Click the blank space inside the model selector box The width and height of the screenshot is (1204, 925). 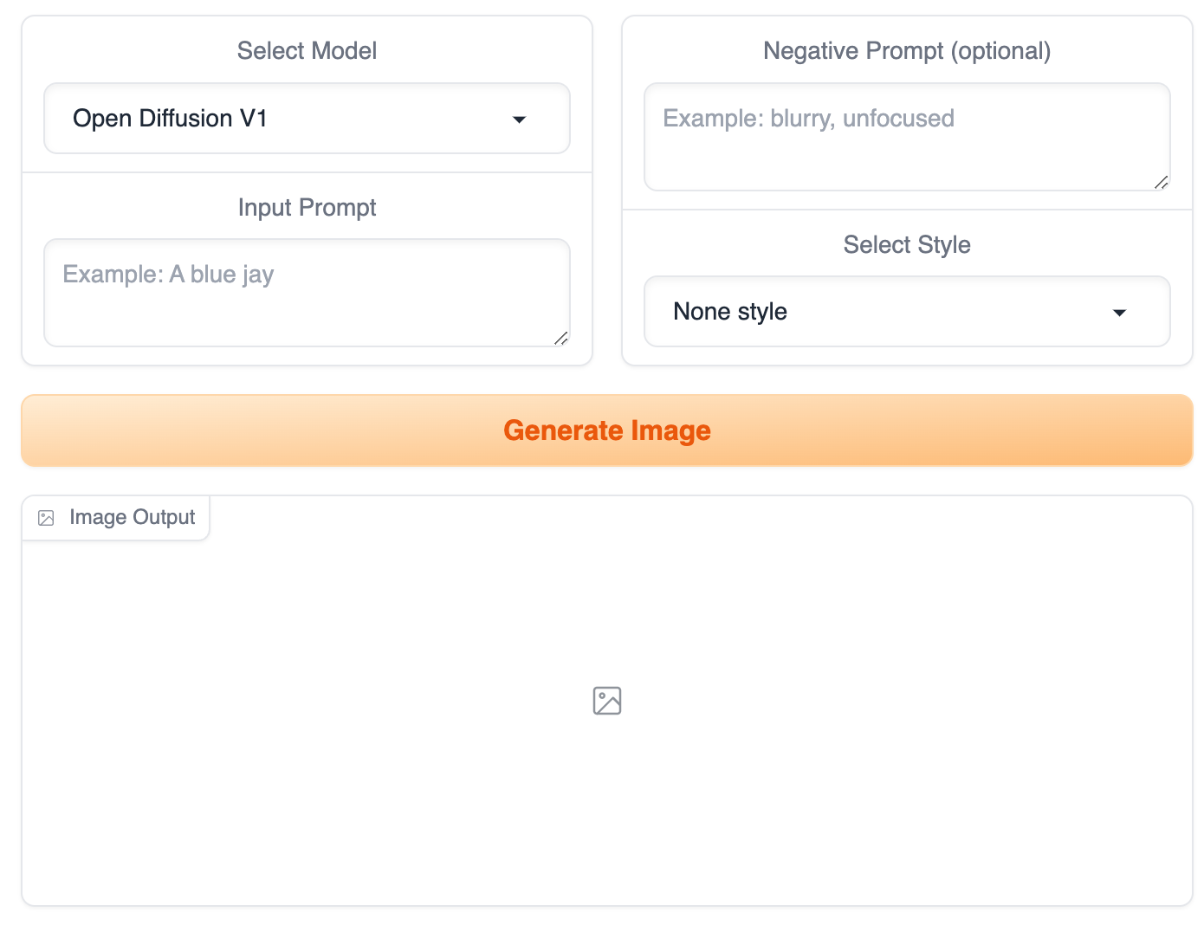pyautogui.click(x=390, y=119)
